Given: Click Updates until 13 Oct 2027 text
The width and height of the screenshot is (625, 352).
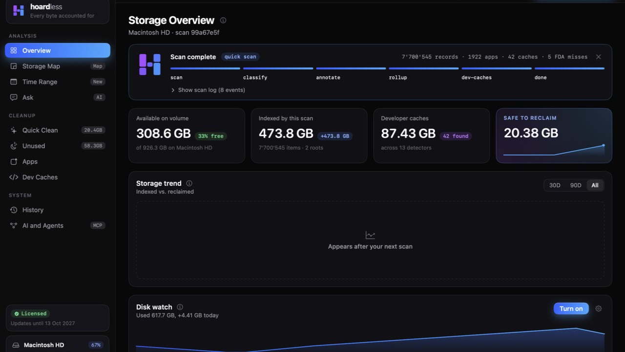Looking at the screenshot, I should pyautogui.click(x=43, y=323).
